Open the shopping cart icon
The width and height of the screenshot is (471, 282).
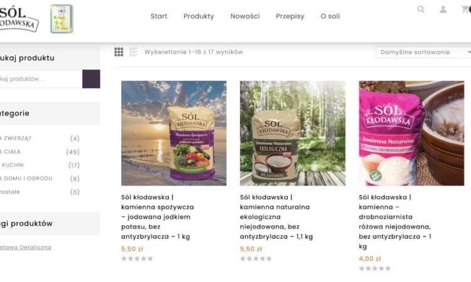(x=465, y=9)
